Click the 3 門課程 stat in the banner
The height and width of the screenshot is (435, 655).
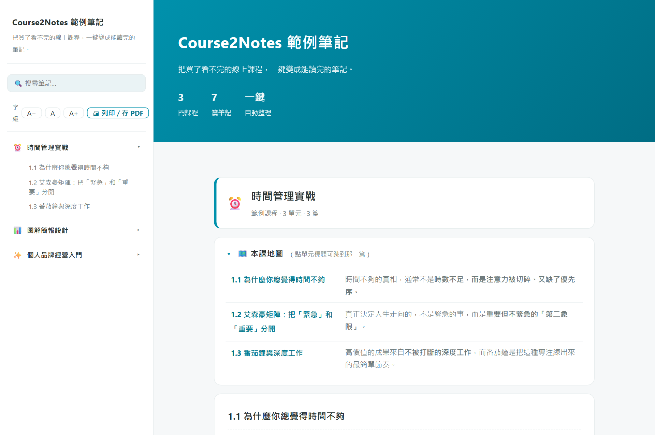click(x=188, y=104)
